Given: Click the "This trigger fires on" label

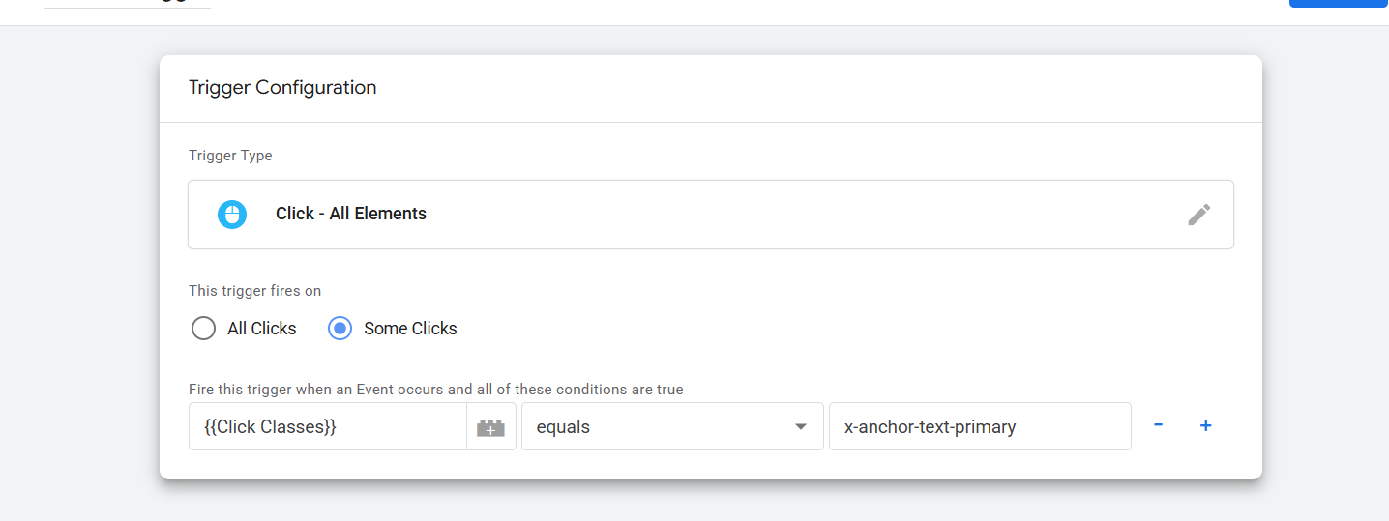Looking at the screenshot, I should [x=254, y=291].
